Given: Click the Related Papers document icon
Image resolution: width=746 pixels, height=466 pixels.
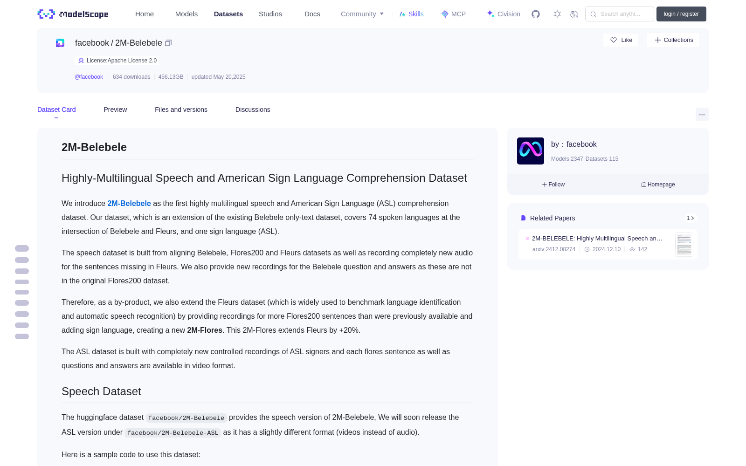Looking at the screenshot, I should [523, 218].
